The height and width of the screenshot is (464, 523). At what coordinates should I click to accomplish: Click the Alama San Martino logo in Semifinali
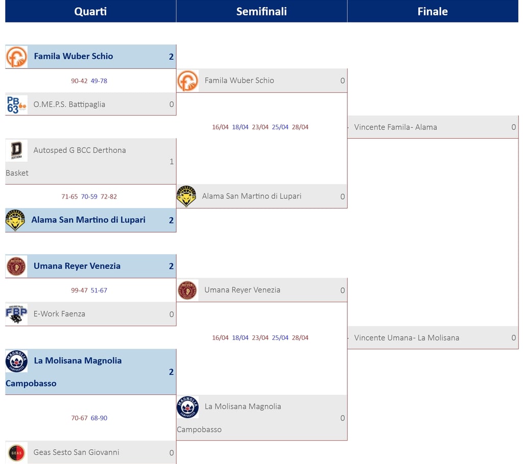(186, 197)
